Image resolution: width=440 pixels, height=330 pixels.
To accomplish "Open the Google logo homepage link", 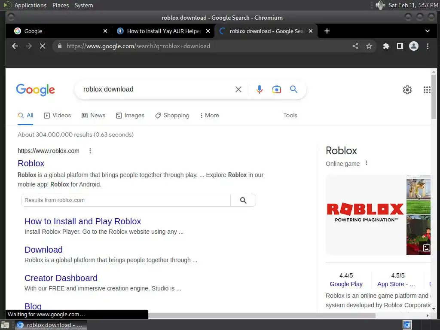I will coord(35,90).
